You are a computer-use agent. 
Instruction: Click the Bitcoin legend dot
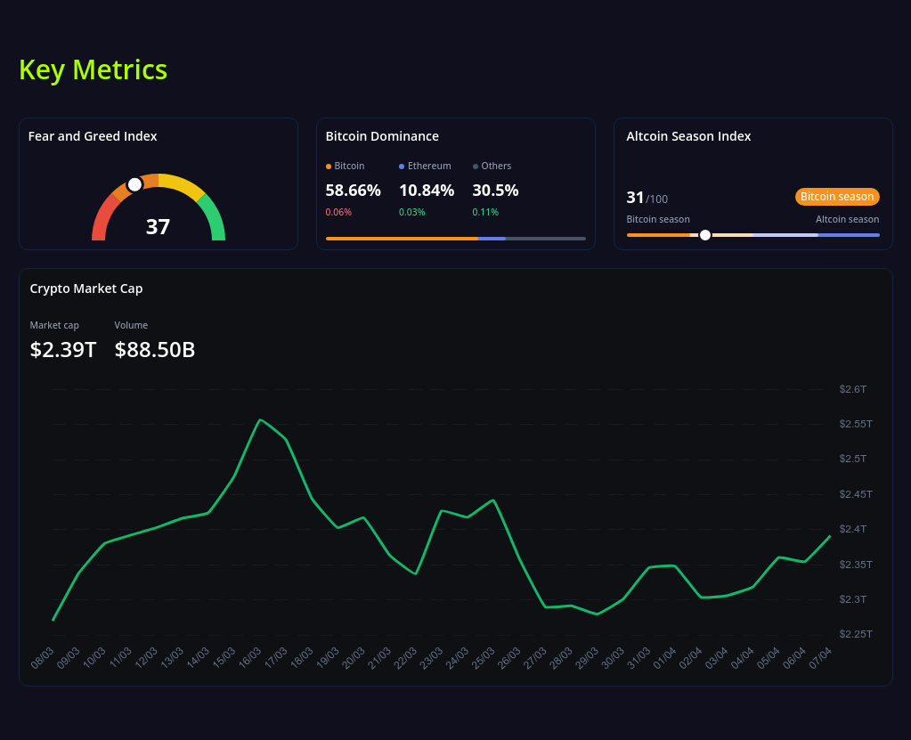pos(329,166)
